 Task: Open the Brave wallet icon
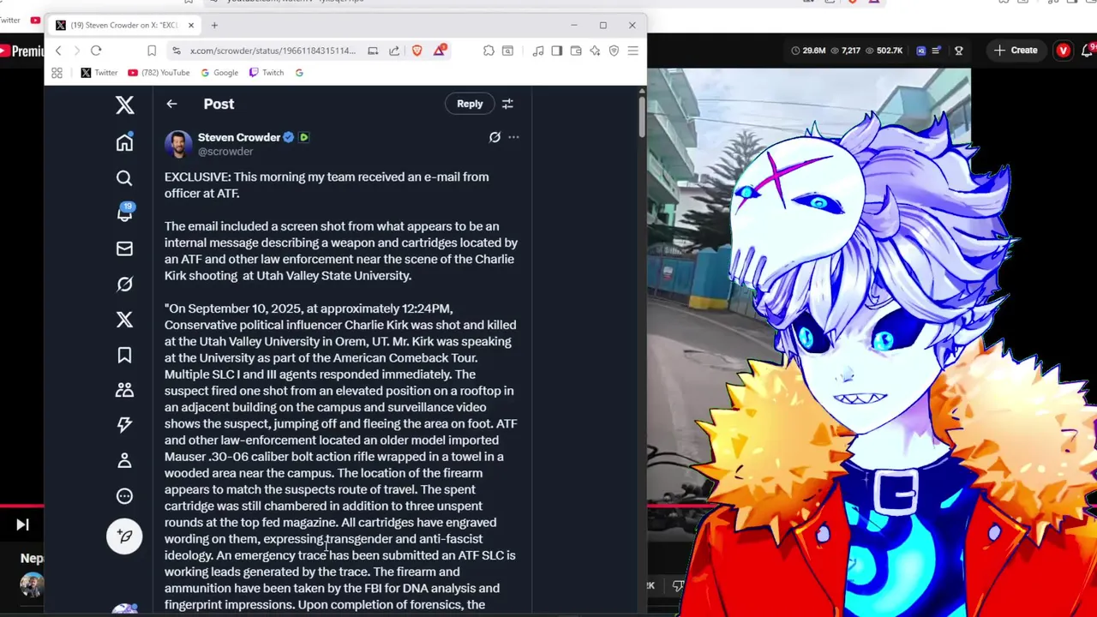coord(576,51)
